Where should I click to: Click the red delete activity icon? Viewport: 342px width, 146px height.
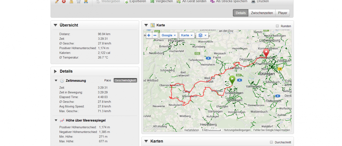pos(64,1)
